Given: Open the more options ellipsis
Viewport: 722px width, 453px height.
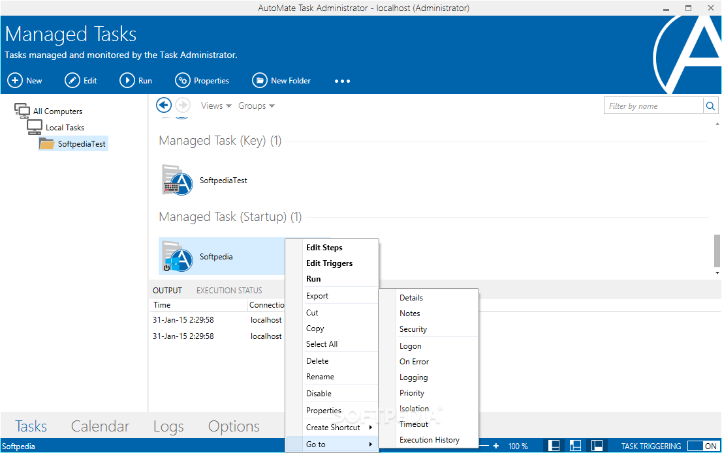Looking at the screenshot, I should [342, 81].
